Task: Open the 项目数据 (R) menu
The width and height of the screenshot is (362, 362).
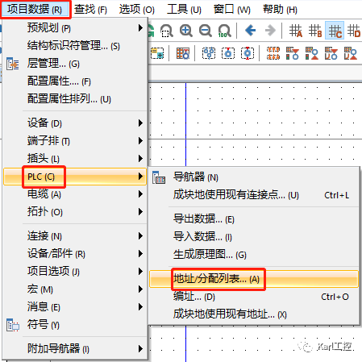Action: 35,10
